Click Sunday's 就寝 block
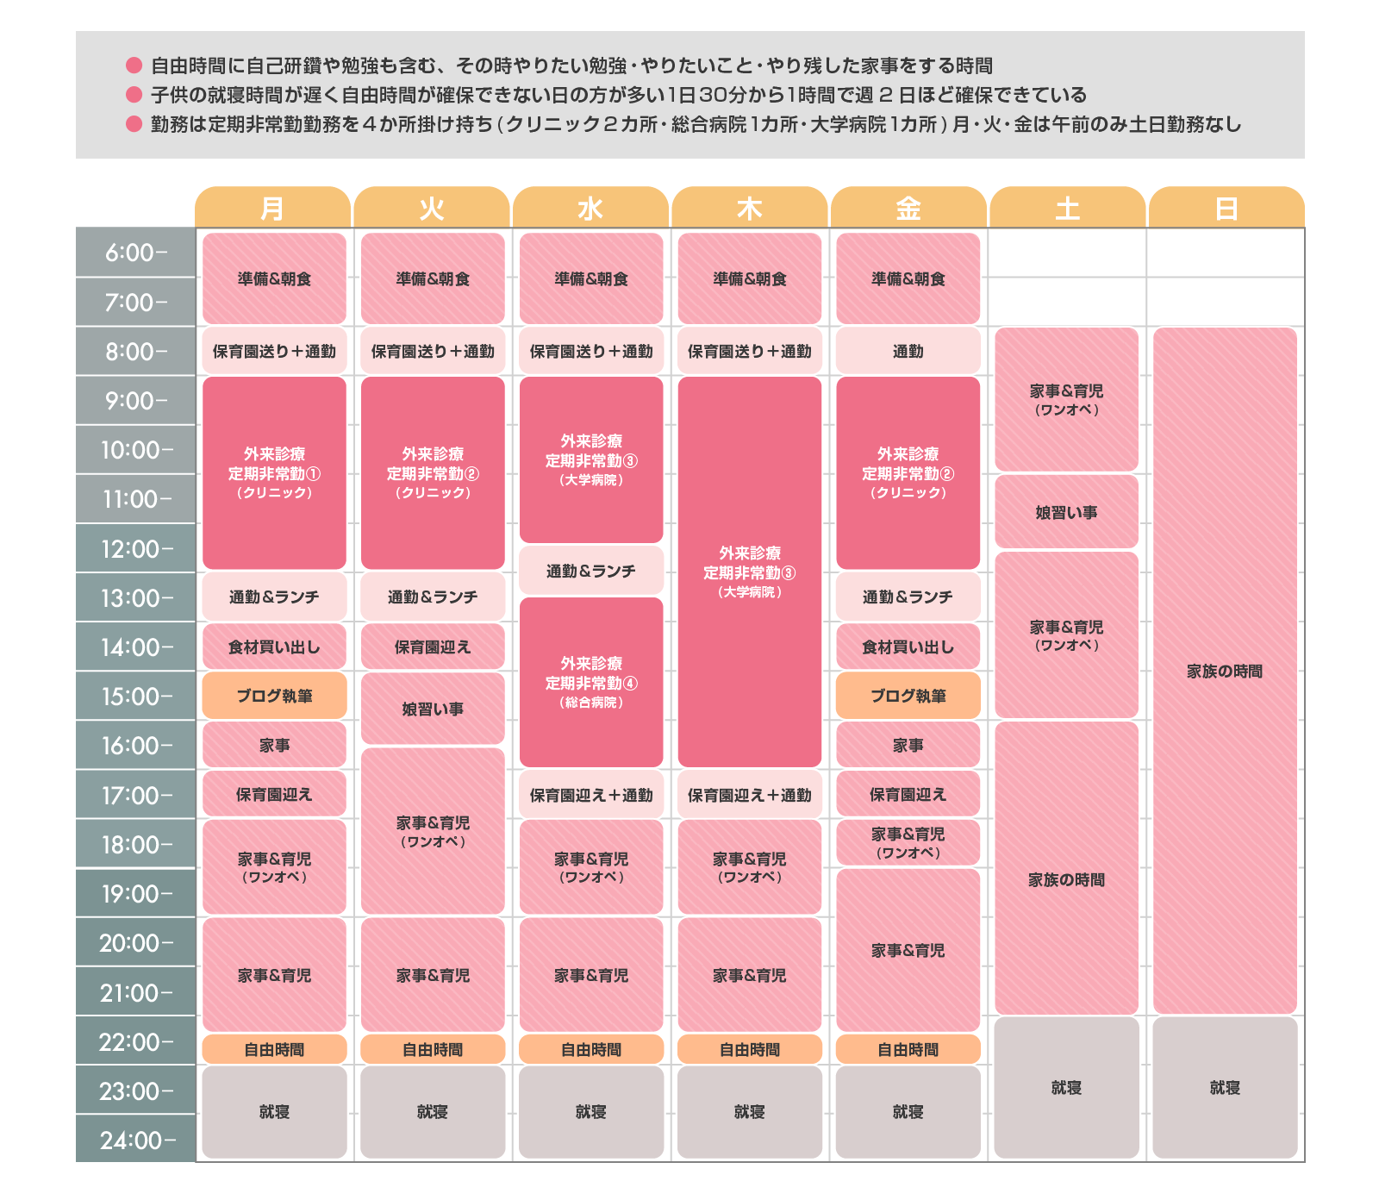The width and height of the screenshot is (1379, 1200). coord(1226,1088)
